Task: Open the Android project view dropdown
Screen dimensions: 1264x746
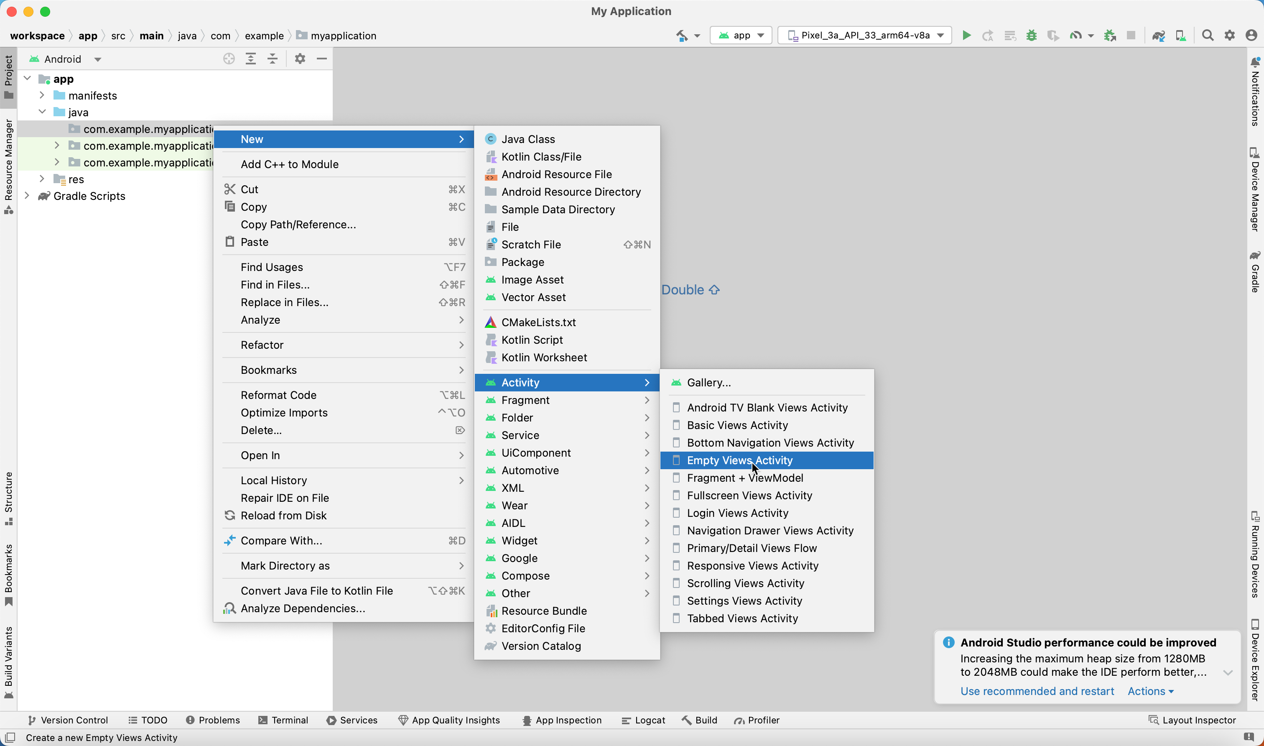Action: tap(65, 59)
